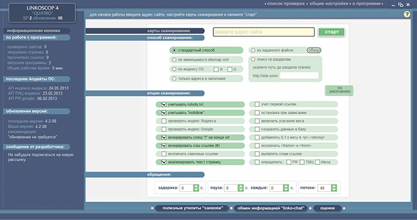Click the обзор browse button
The height and width of the screenshot is (220, 417).
pyautogui.click(x=314, y=50)
